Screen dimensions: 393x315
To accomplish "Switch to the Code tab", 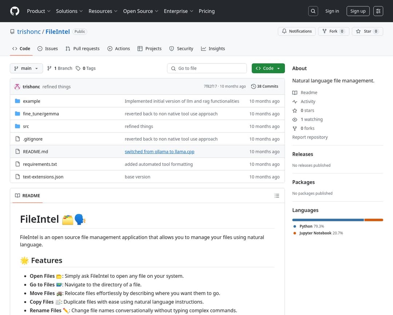I will (x=21, y=49).
